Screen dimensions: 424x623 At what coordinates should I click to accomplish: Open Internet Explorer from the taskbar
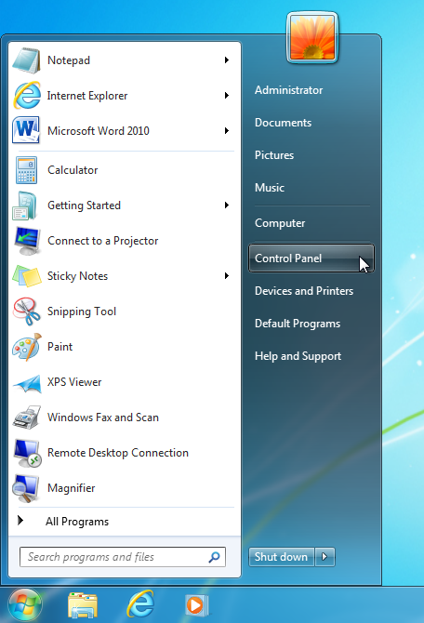click(x=140, y=604)
